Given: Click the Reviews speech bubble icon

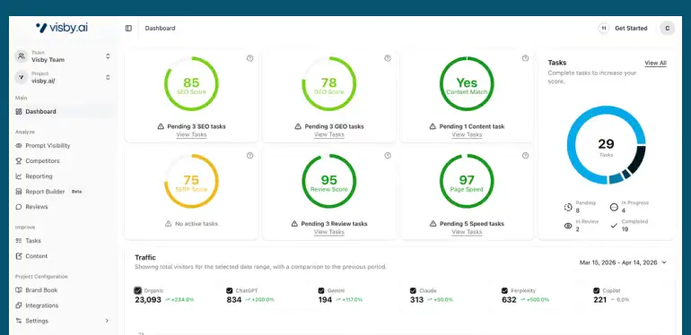Looking at the screenshot, I should tap(19, 207).
